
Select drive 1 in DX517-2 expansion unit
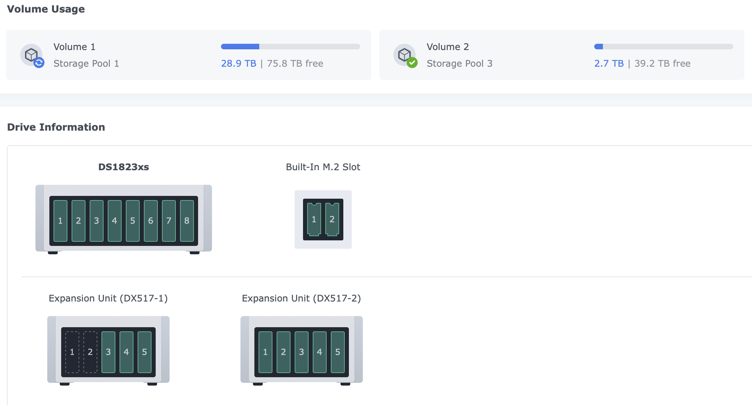point(265,352)
